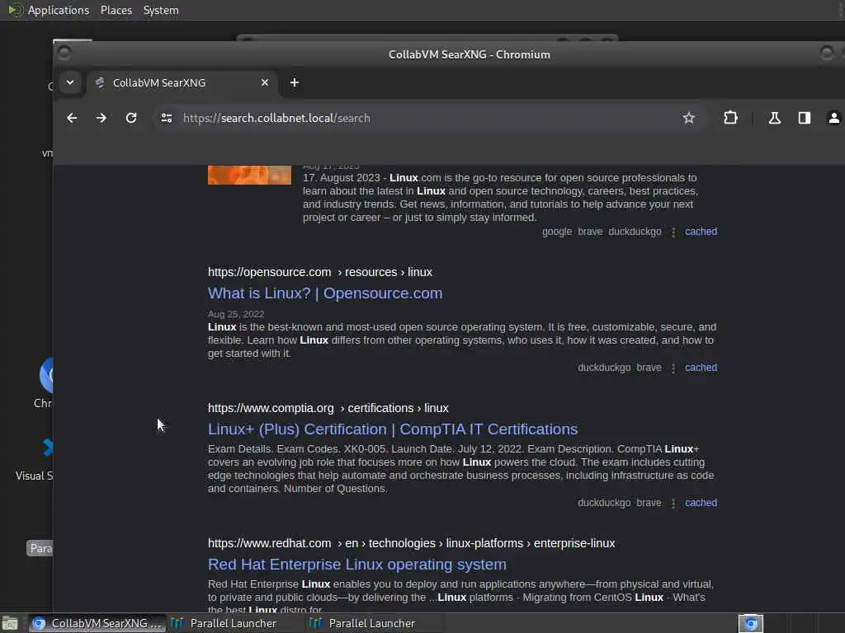Click the Chromium tray icon in bottom panel
The image size is (845, 633).
coord(751,623)
